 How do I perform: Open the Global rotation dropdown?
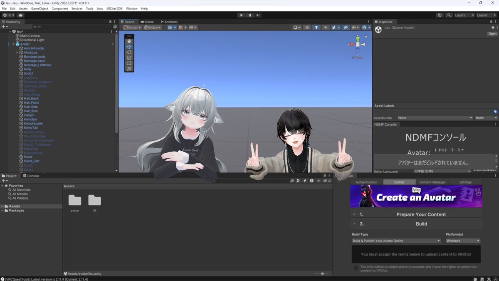[x=153, y=27]
